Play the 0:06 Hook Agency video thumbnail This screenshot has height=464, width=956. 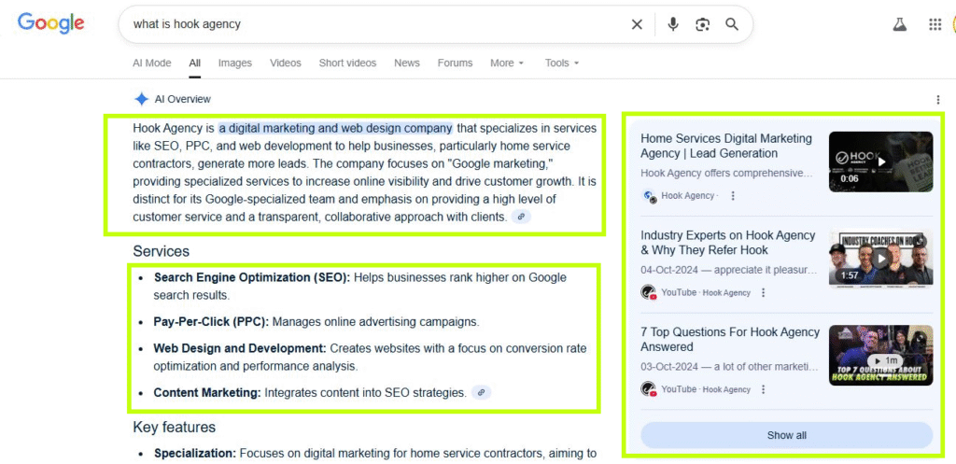tap(880, 162)
